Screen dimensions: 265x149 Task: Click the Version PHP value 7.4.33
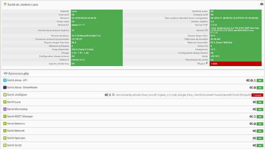pyautogui.click(x=214, y=25)
